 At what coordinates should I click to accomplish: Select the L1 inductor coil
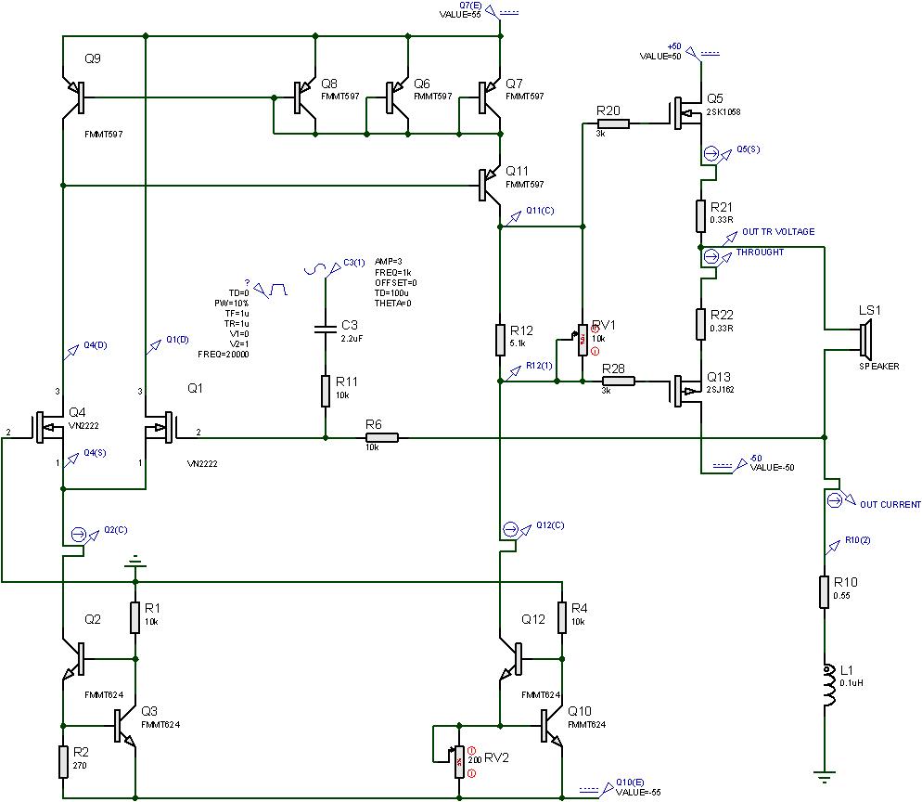pyautogui.click(x=829, y=685)
